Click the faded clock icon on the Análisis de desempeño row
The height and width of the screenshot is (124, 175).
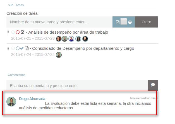click(x=13, y=32)
